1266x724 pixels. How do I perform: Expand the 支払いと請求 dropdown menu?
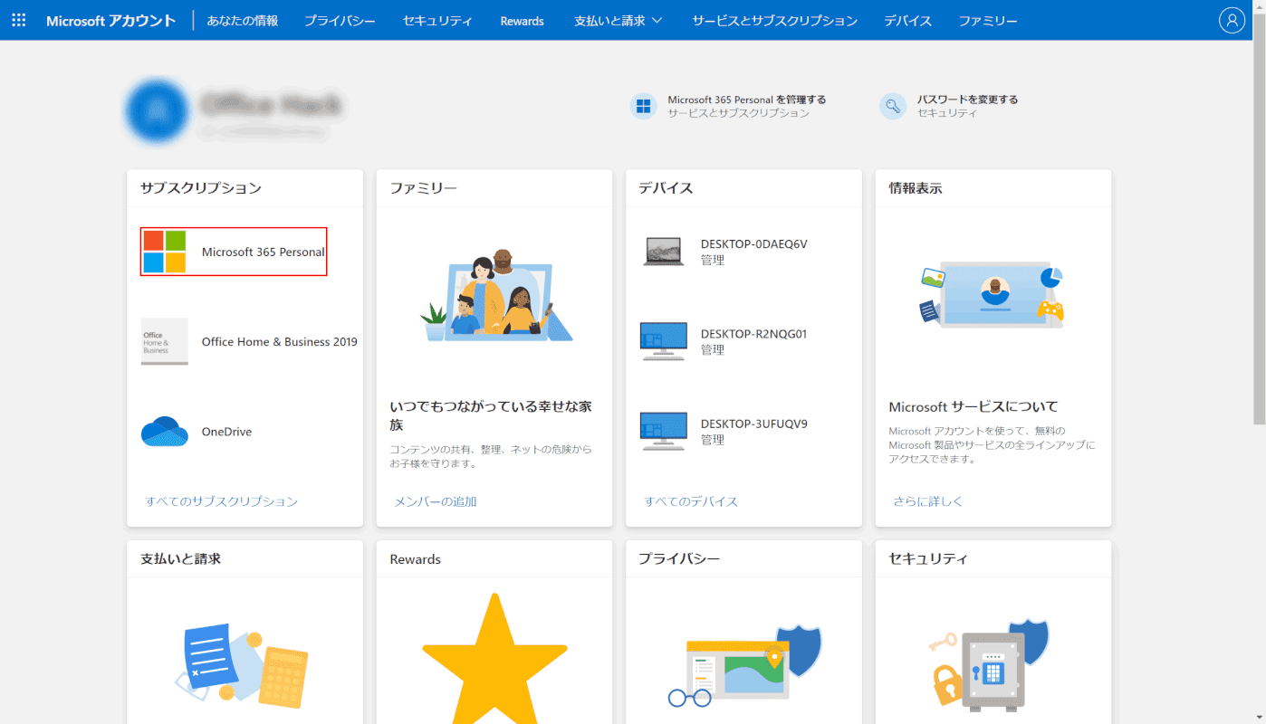point(619,20)
